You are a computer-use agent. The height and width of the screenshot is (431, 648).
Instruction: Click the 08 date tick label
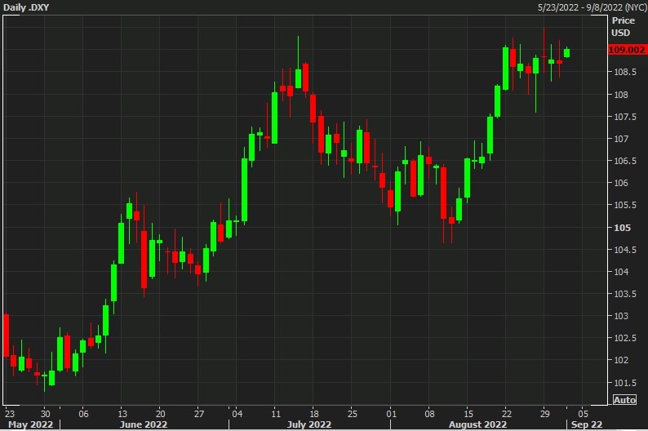coord(429,414)
